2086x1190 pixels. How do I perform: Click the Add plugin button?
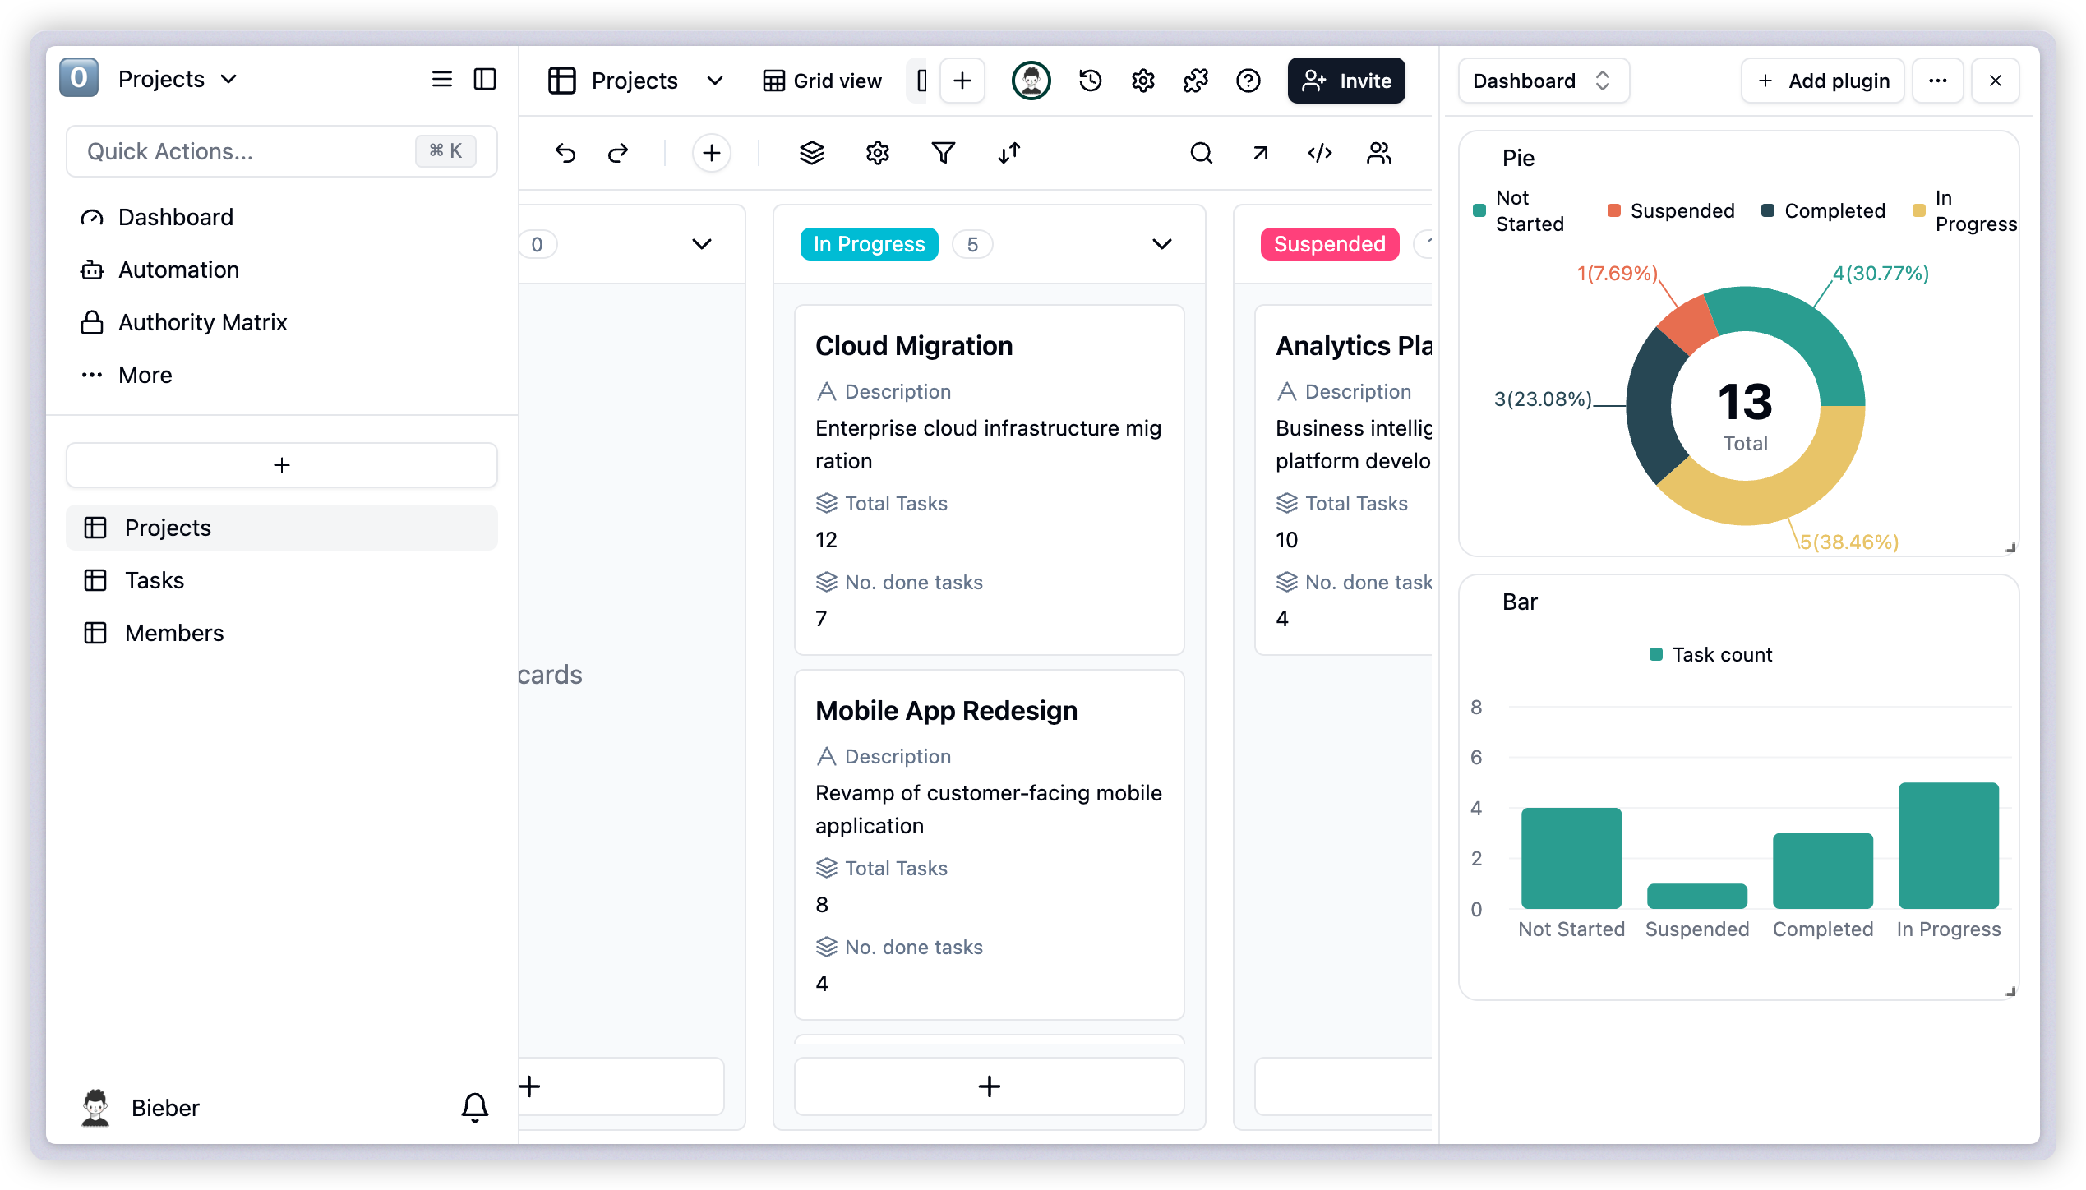coord(1822,81)
